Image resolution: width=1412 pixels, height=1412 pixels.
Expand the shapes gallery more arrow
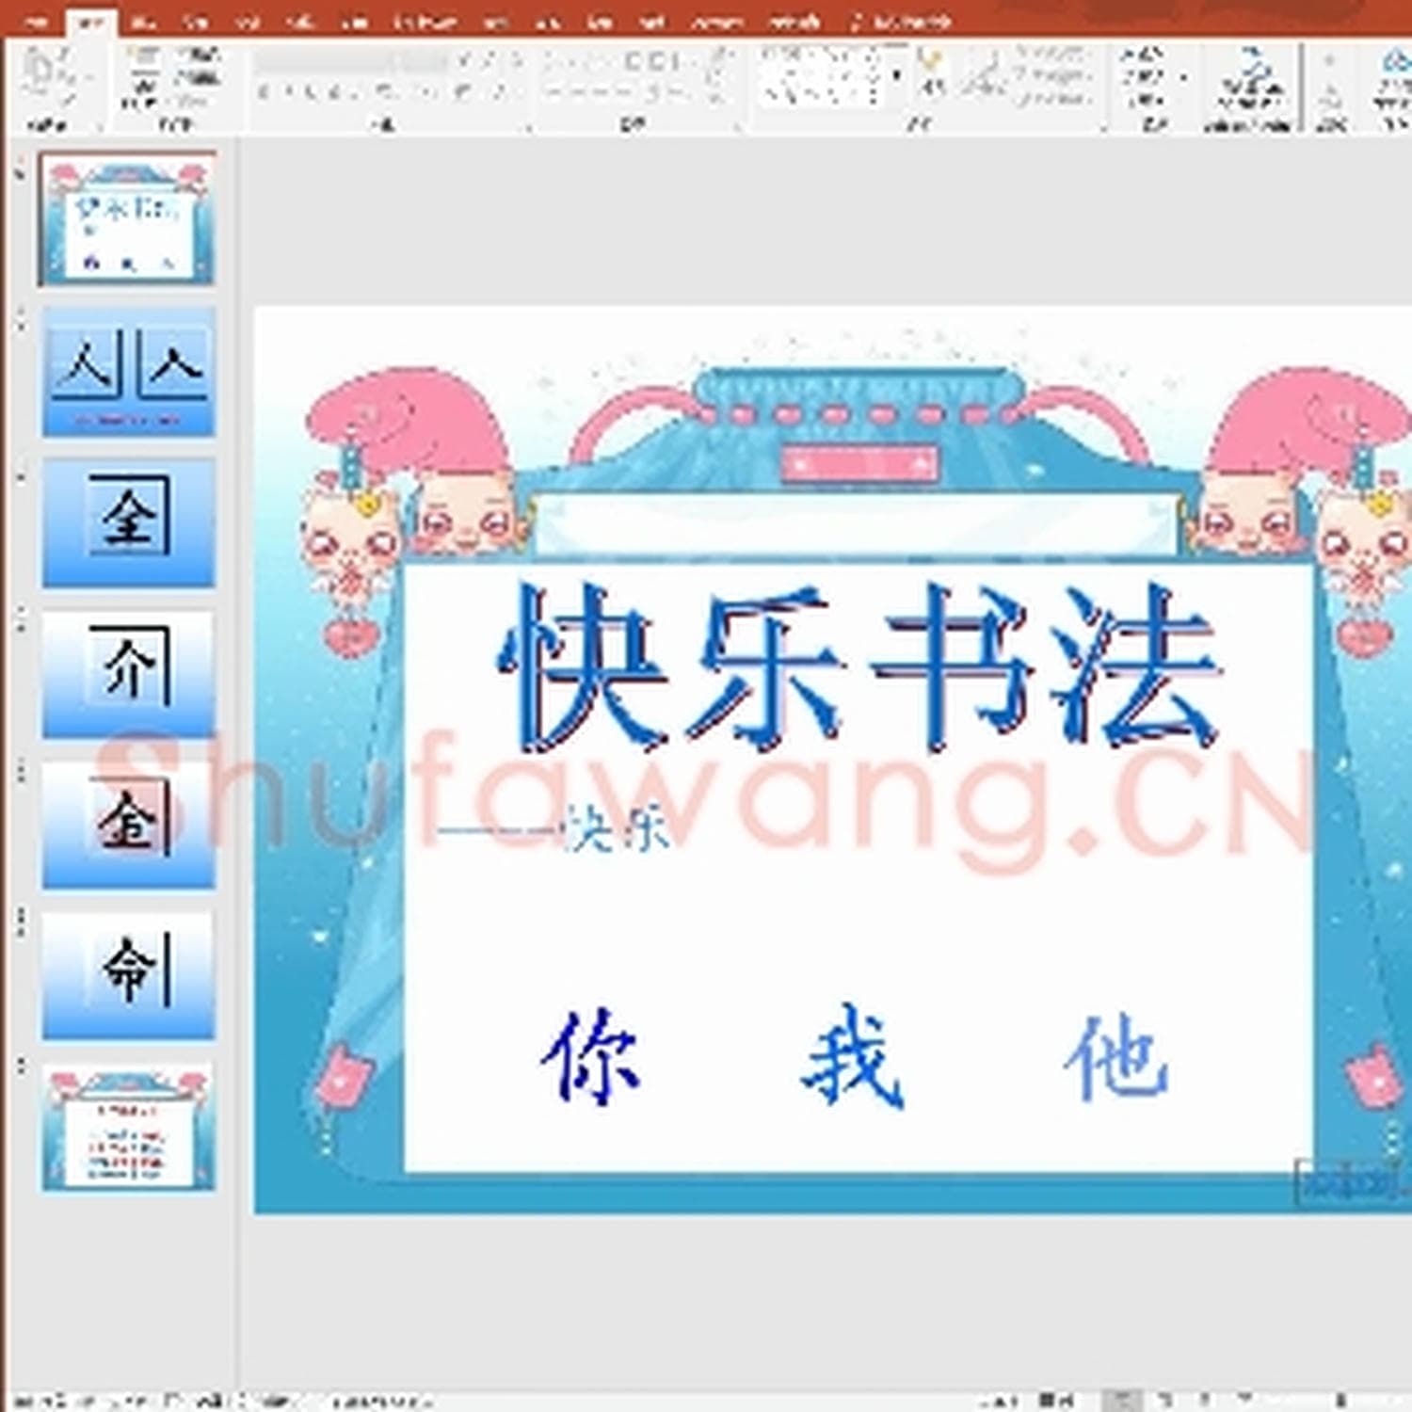tap(896, 75)
